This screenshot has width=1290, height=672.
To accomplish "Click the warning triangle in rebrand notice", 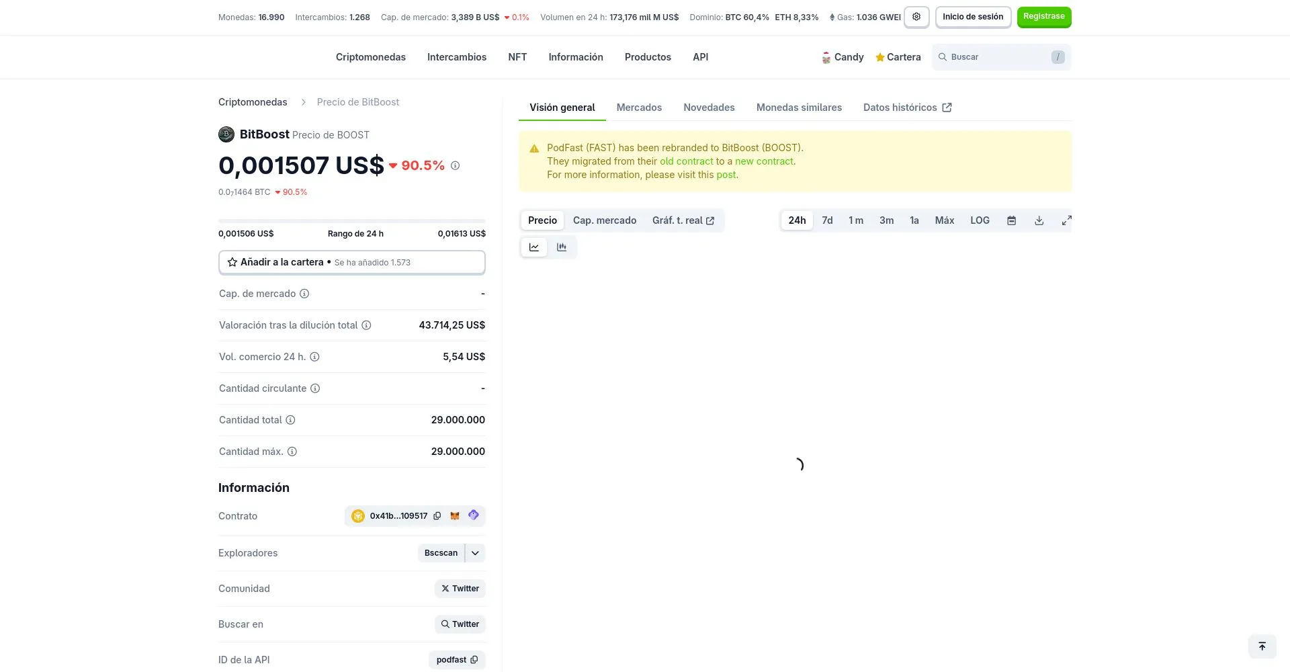I will pyautogui.click(x=535, y=149).
